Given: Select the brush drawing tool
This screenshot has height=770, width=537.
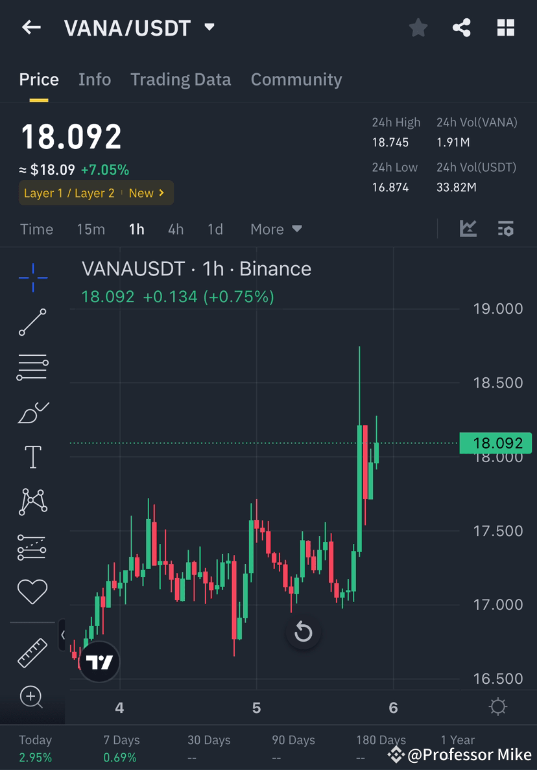Looking at the screenshot, I should click(x=33, y=412).
